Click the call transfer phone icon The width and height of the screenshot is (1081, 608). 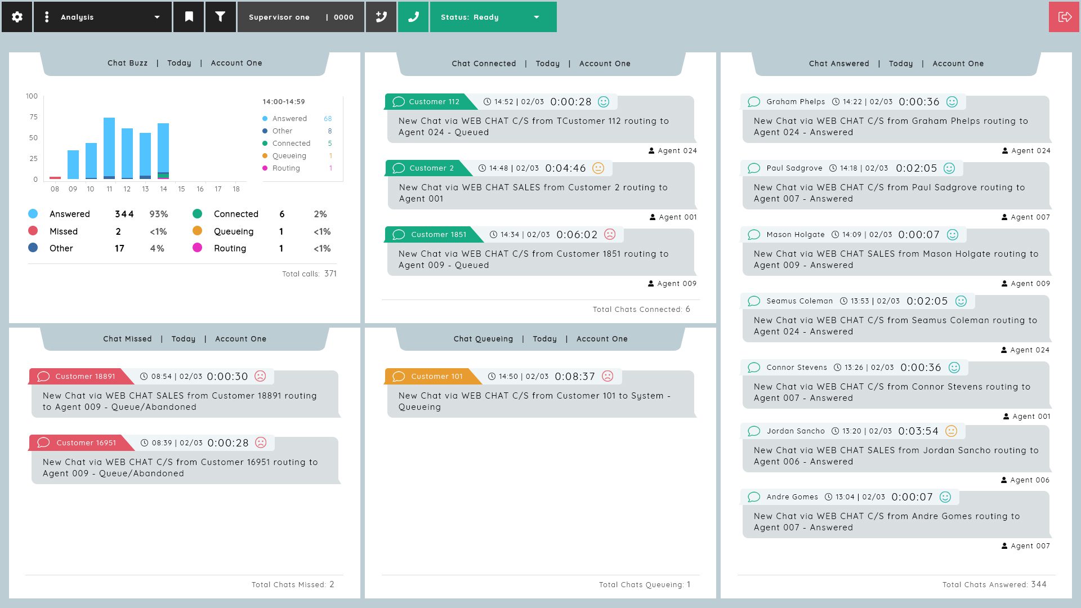381,17
